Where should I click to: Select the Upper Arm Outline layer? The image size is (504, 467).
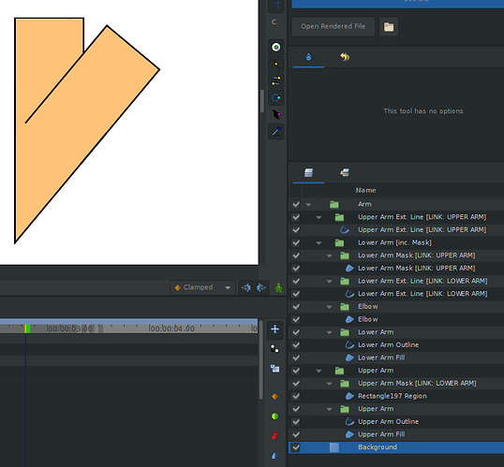coord(388,422)
